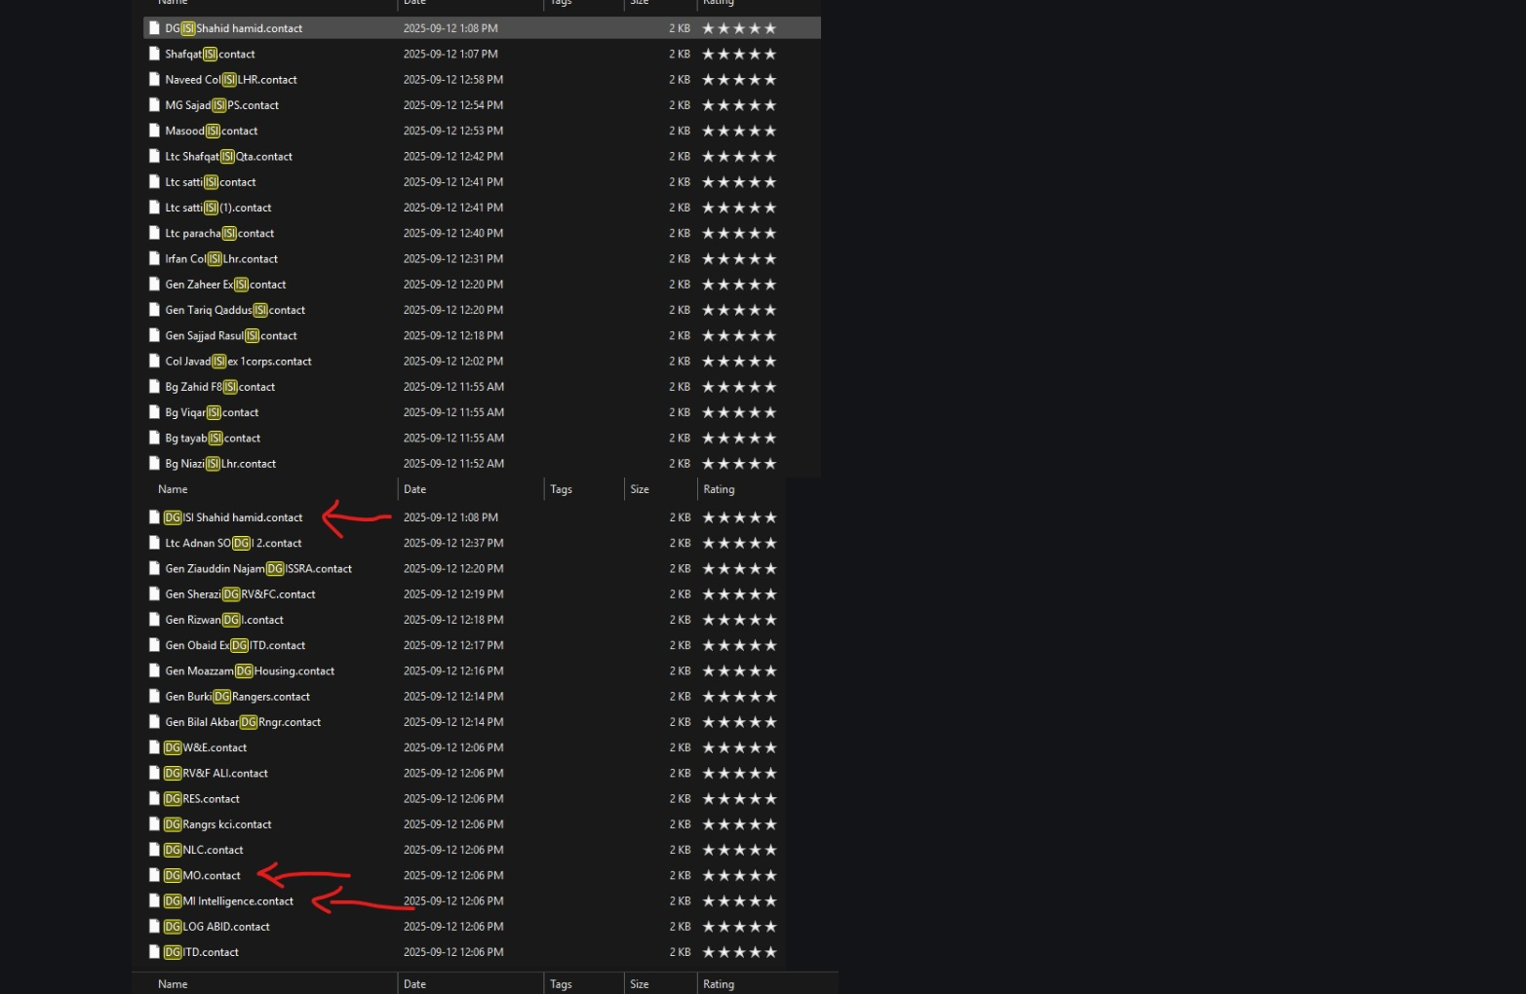The height and width of the screenshot is (994, 1526).
Task: Select Gen Ziauddin Najam DG ISSRA.contact file
Action: coord(258,569)
